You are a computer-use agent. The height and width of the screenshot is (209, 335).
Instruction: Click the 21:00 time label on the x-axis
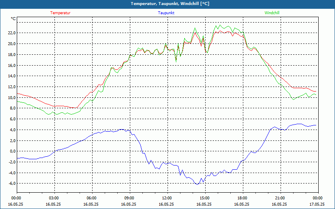pos(281,198)
